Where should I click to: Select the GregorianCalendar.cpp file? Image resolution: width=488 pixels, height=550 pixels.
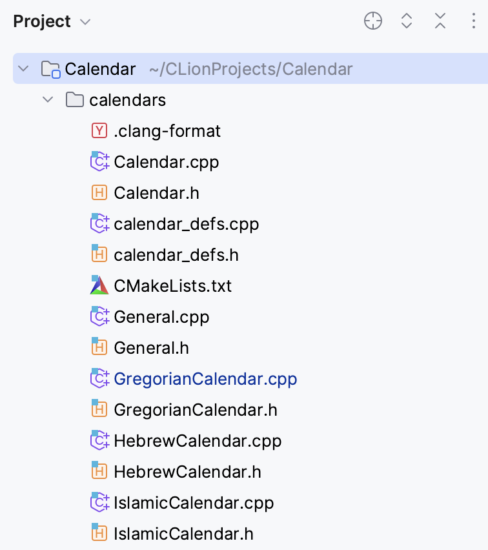pos(205,379)
